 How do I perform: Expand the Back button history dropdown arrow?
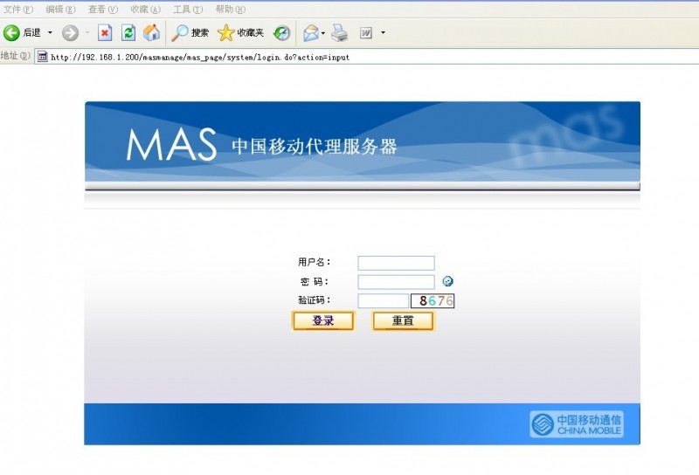[x=50, y=33]
